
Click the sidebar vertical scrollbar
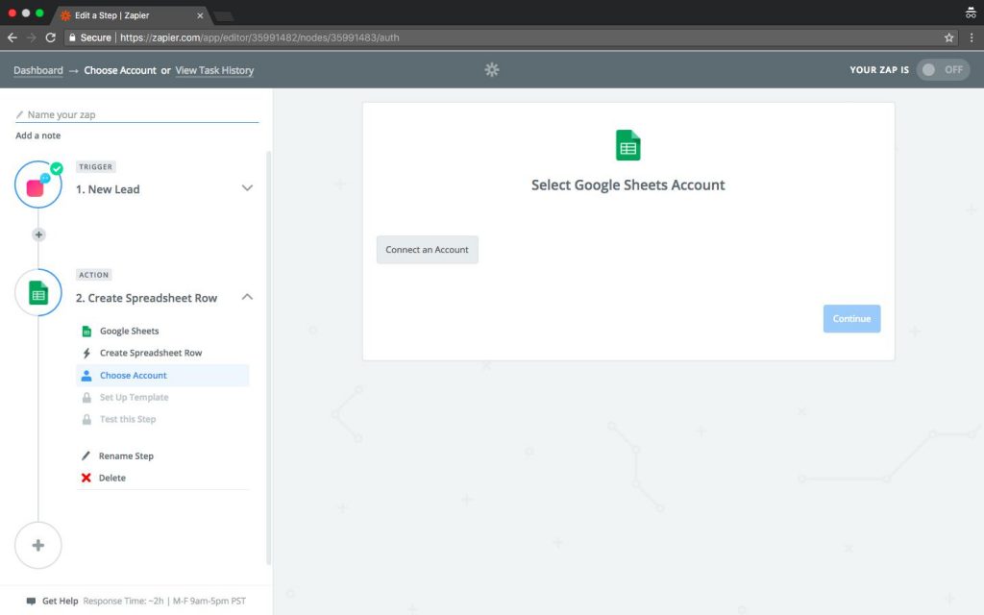pyautogui.click(x=269, y=357)
